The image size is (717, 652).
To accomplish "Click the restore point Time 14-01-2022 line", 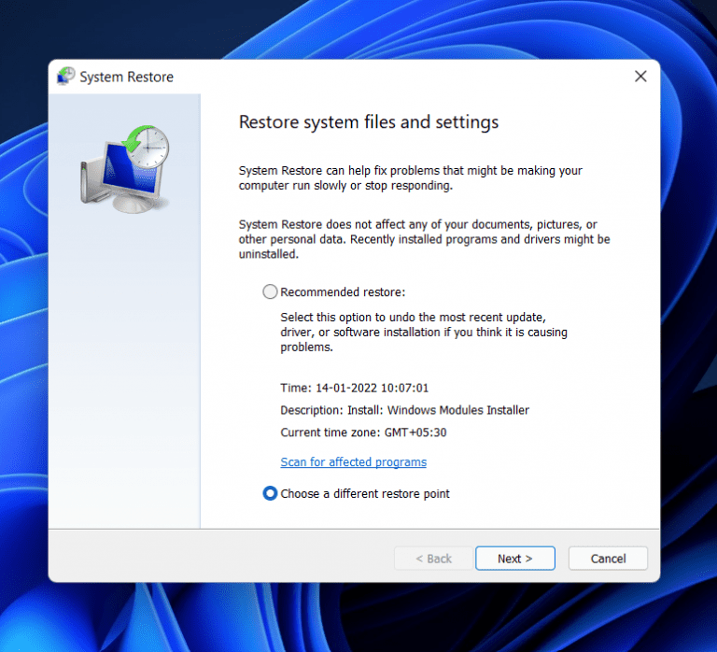I will (x=354, y=388).
